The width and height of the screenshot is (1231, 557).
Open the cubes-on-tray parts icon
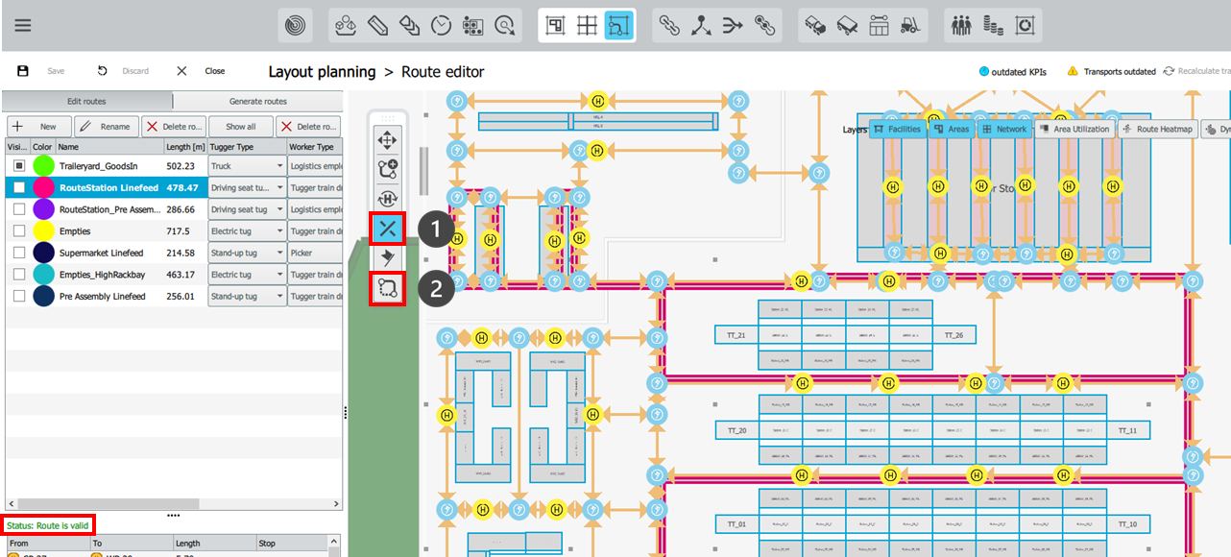click(x=347, y=26)
